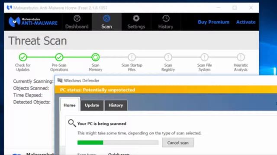Click the Buy Premium link
277x155 pixels.
pyautogui.click(x=213, y=22)
